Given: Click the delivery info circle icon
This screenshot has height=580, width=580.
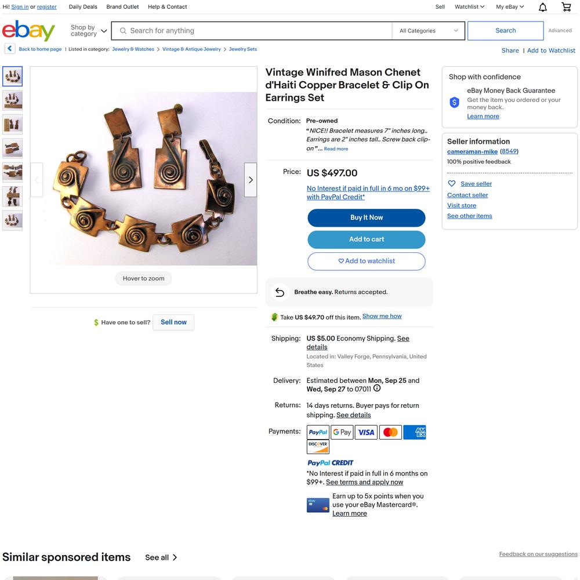Looking at the screenshot, I should click(376, 388).
